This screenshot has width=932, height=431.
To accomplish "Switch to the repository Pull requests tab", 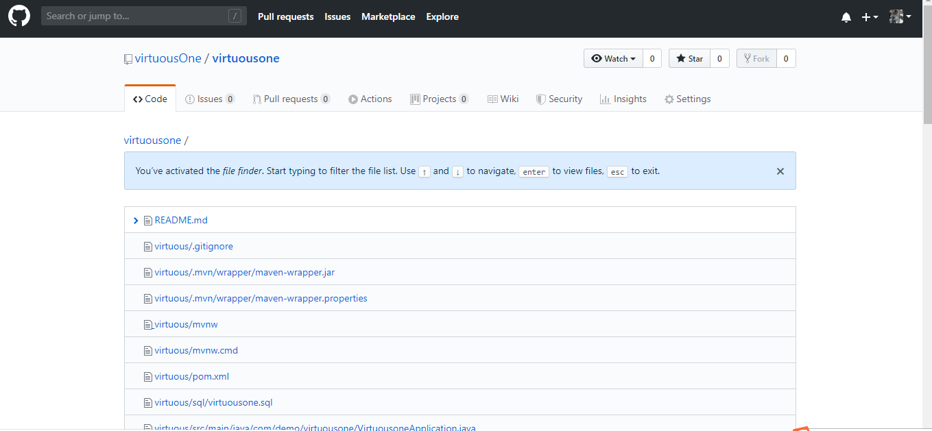I will [x=291, y=99].
